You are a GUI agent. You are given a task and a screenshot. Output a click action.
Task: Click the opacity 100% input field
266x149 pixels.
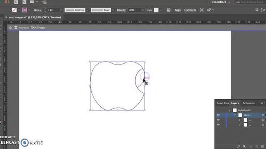coord(134,10)
